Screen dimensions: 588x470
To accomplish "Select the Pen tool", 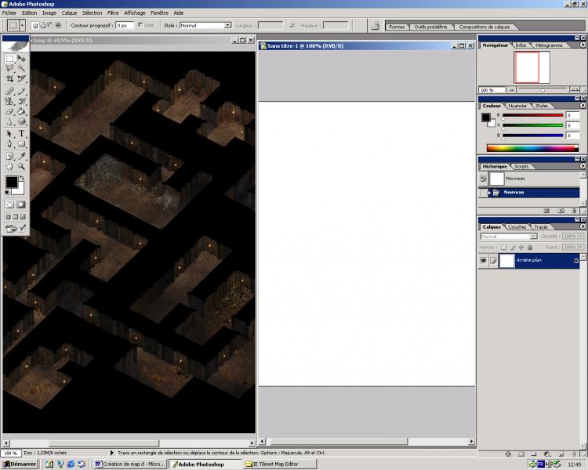I will 9,144.
